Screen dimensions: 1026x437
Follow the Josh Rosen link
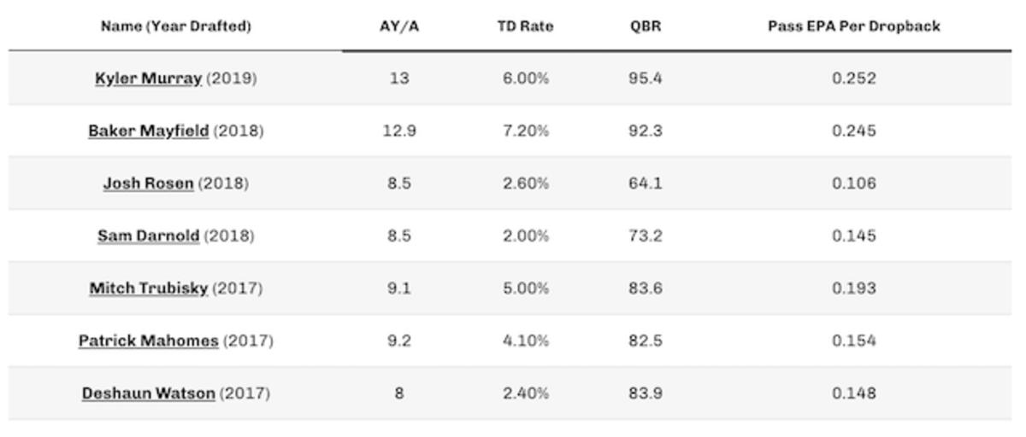click(149, 184)
